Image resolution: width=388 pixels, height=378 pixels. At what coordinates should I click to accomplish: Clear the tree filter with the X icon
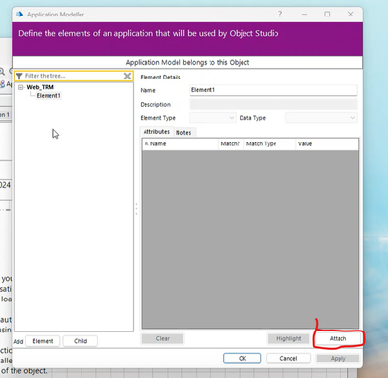(x=127, y=76)
